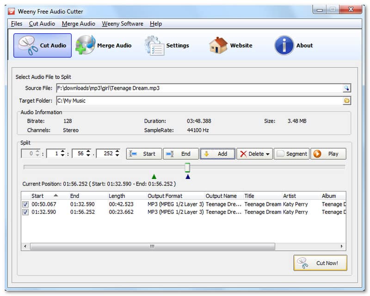Open target folder browse icon
The image size is (370, 296).
click(346, 100)
